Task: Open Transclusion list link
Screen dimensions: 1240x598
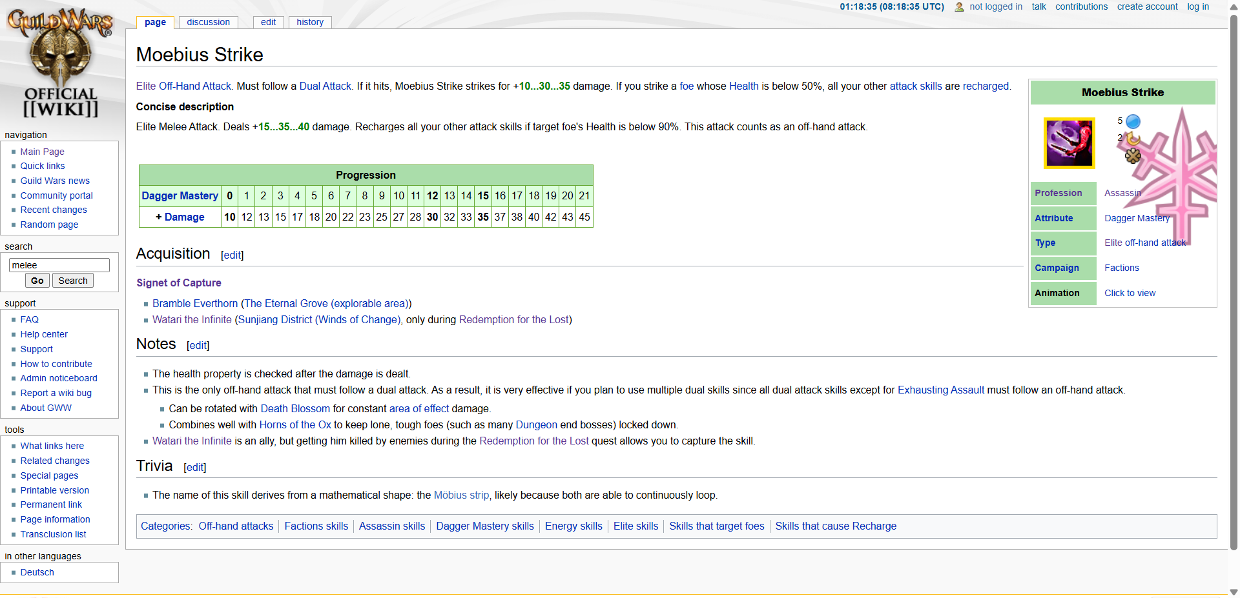Action: 53,534
